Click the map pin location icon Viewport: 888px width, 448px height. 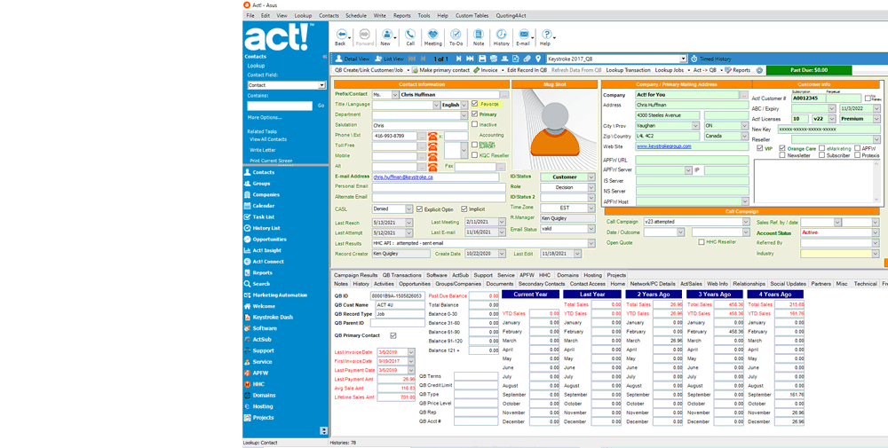click(x=538, y=59)
